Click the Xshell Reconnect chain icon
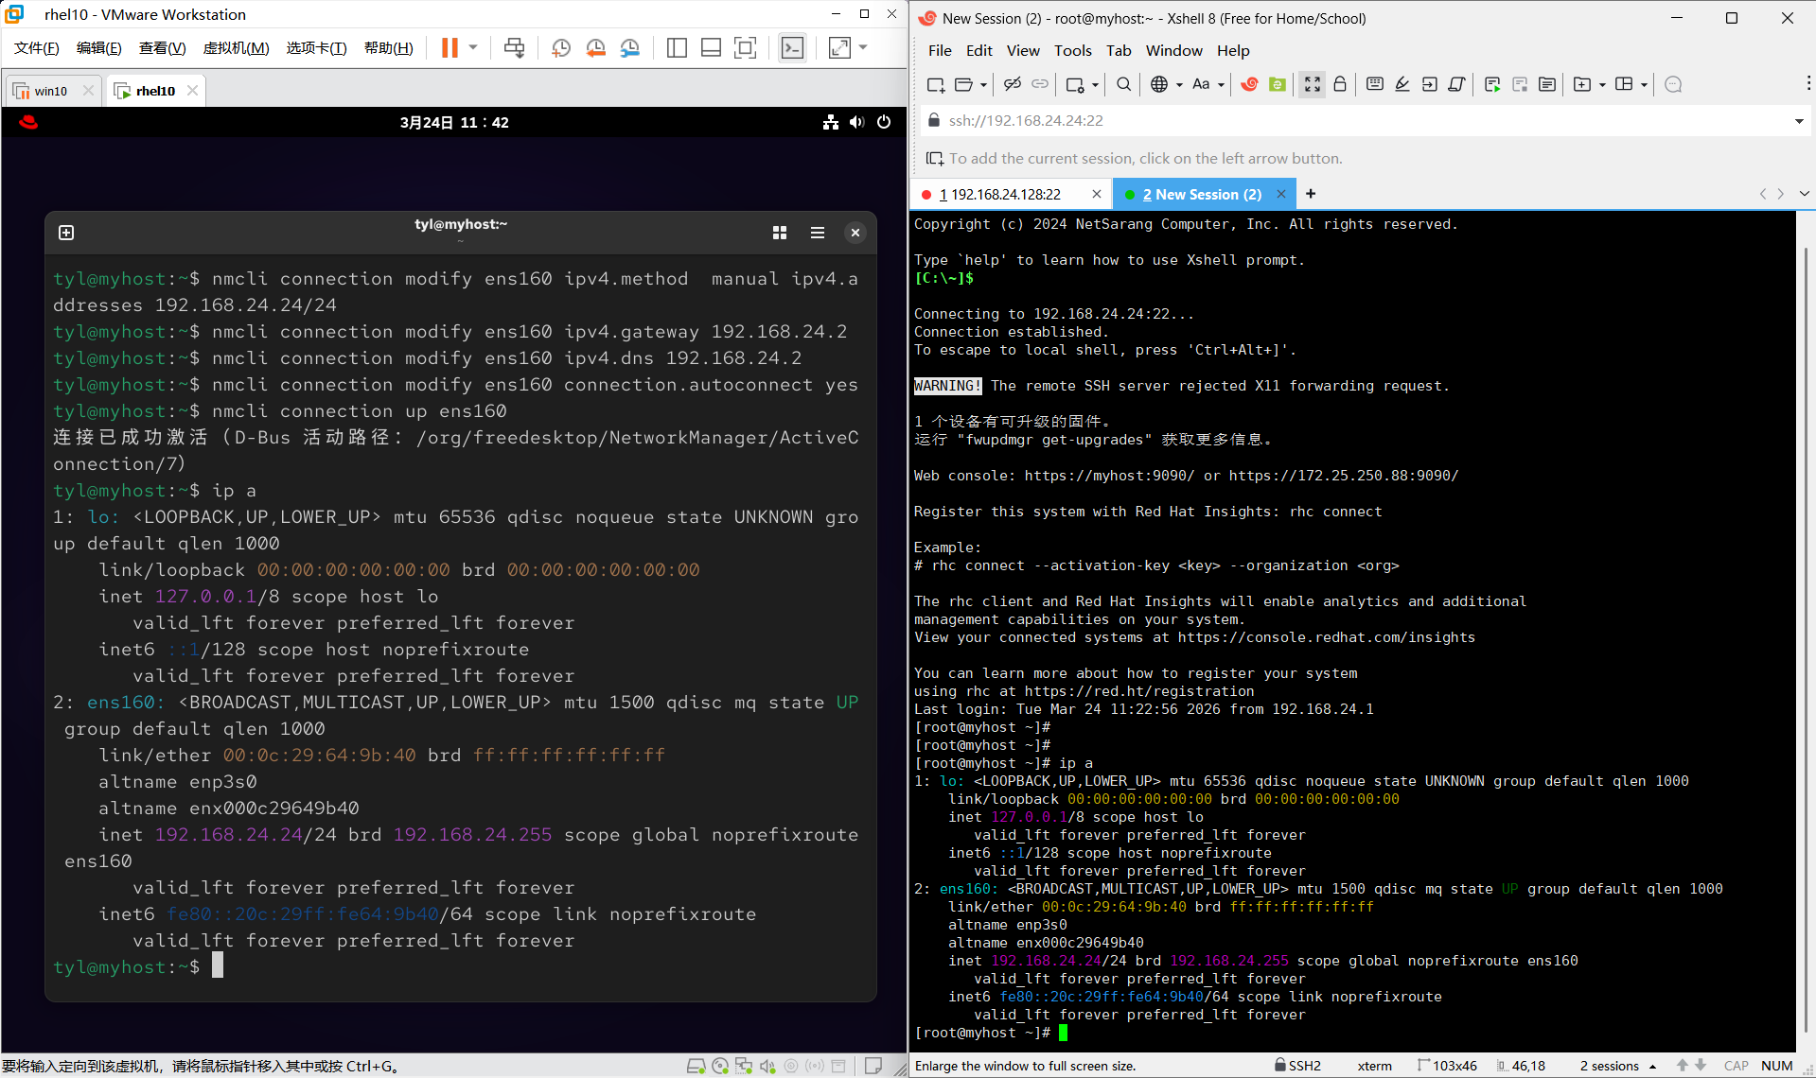Viewport: 1816px width, 1078px height. [x=1040, y=84]
